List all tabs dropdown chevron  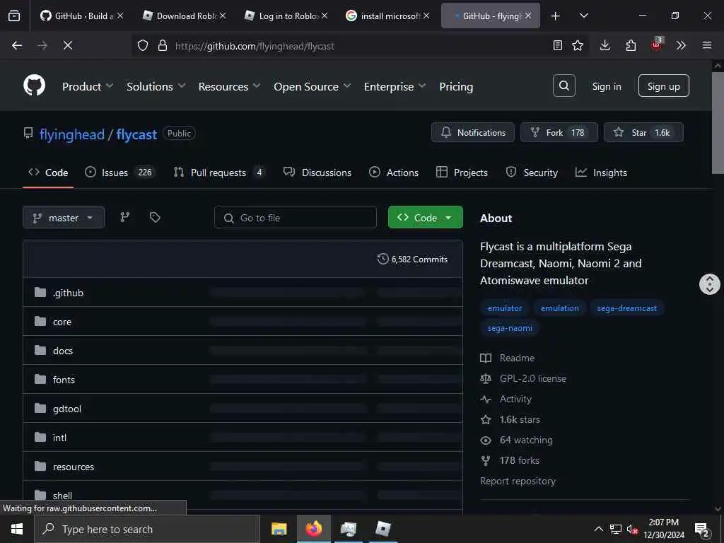[583, 16]
